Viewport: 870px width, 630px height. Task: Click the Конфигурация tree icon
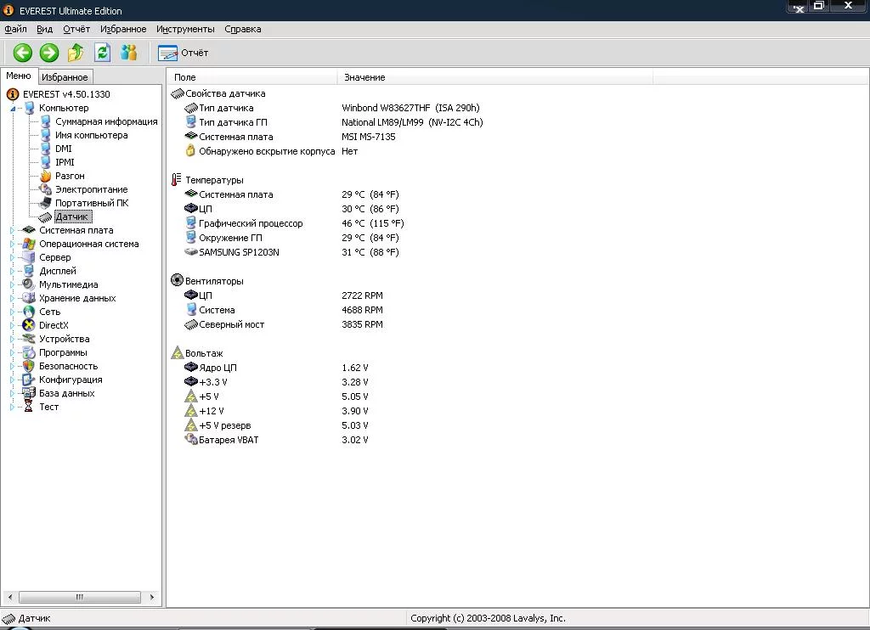[29, 380]
